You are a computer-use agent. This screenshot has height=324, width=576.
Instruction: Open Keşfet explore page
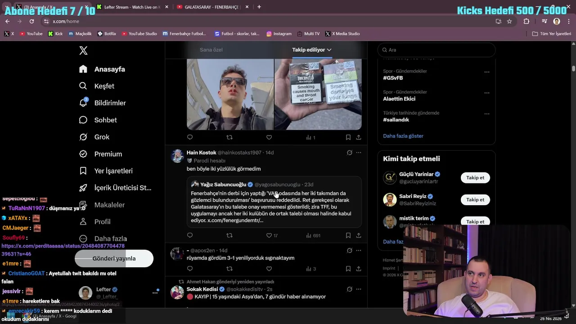tap(97, 86)
